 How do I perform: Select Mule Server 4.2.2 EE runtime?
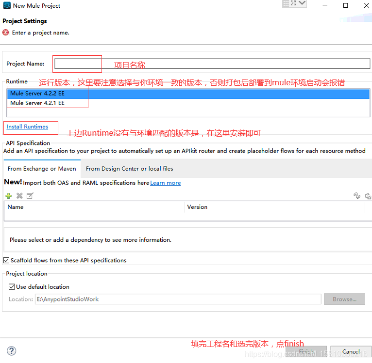(x=188, y=94)
